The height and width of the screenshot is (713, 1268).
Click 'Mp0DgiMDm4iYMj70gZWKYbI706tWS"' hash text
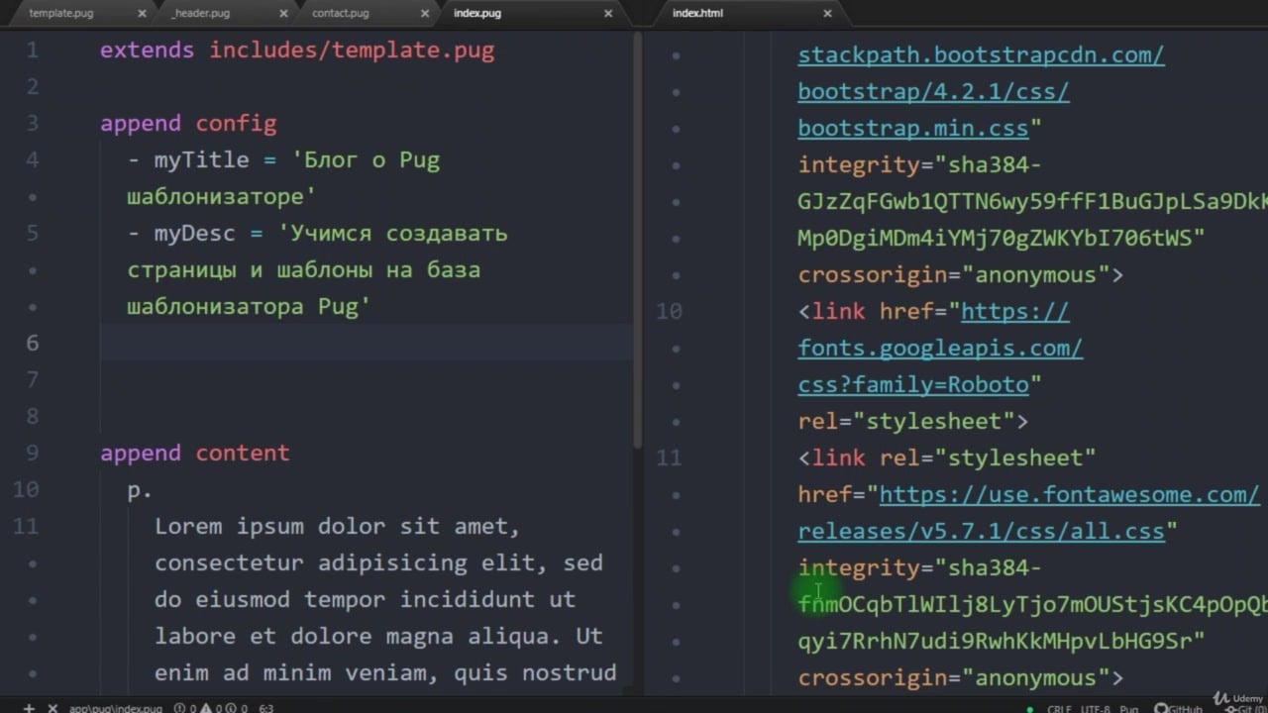click(x=1002, y=238)
